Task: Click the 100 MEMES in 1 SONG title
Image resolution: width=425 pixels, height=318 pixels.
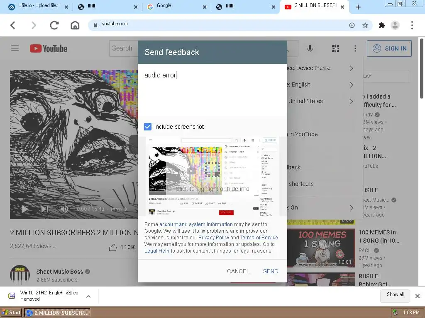Action: click(379, 236)
